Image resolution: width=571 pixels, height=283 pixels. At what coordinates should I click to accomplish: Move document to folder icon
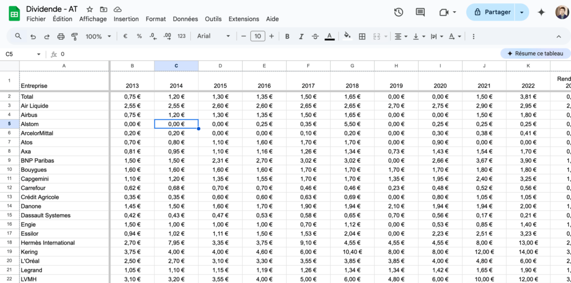[x=103, y=9]
